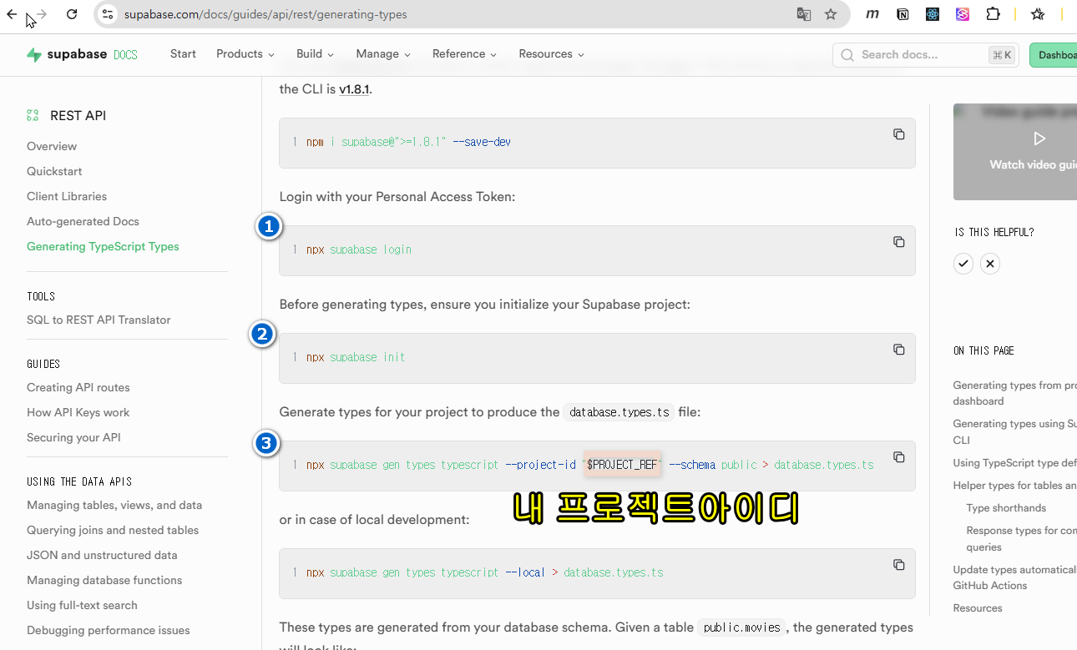The height and width of the screenshot is (650, 1077).
Task: Click the translate page icon
Action: (803, 14)
